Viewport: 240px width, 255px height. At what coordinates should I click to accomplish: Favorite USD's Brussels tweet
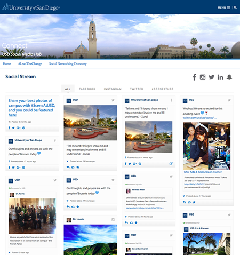tap(78, 206)
